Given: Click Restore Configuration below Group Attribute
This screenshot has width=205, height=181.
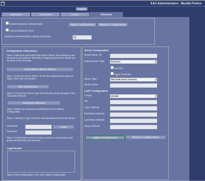Looking at the screenshot, I should [x=146, y=137].
